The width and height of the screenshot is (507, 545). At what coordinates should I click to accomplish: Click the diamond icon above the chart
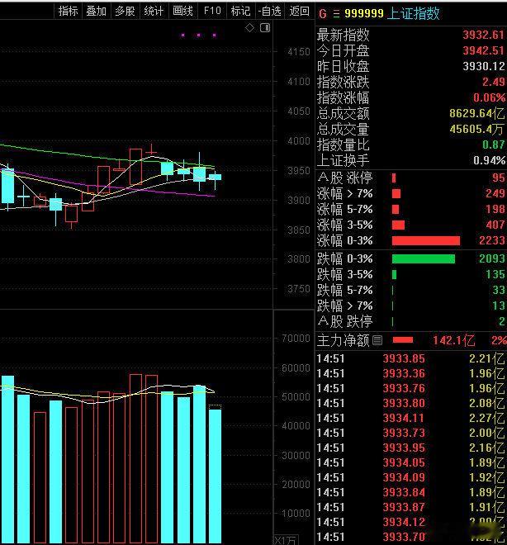pyautogui.click(x=249, y=28)
